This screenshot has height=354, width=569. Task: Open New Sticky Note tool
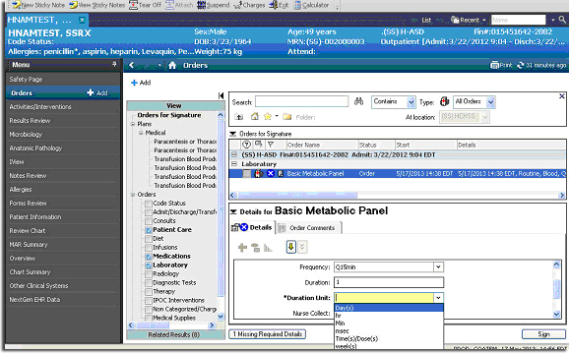point(38,5)
